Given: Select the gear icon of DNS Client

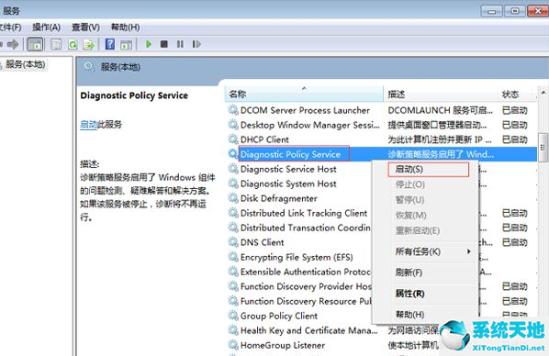Looking at the screenshot, I should point(233,242).
